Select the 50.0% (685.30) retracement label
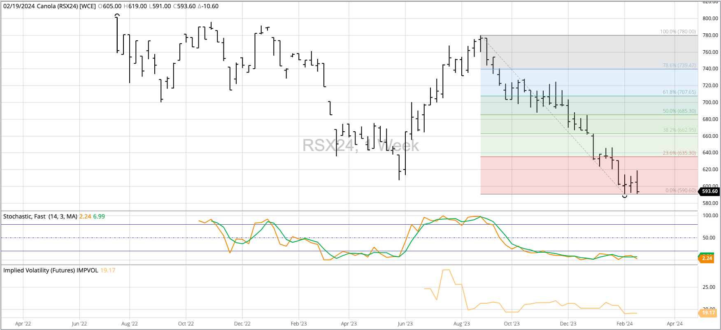 click(679, 111)
